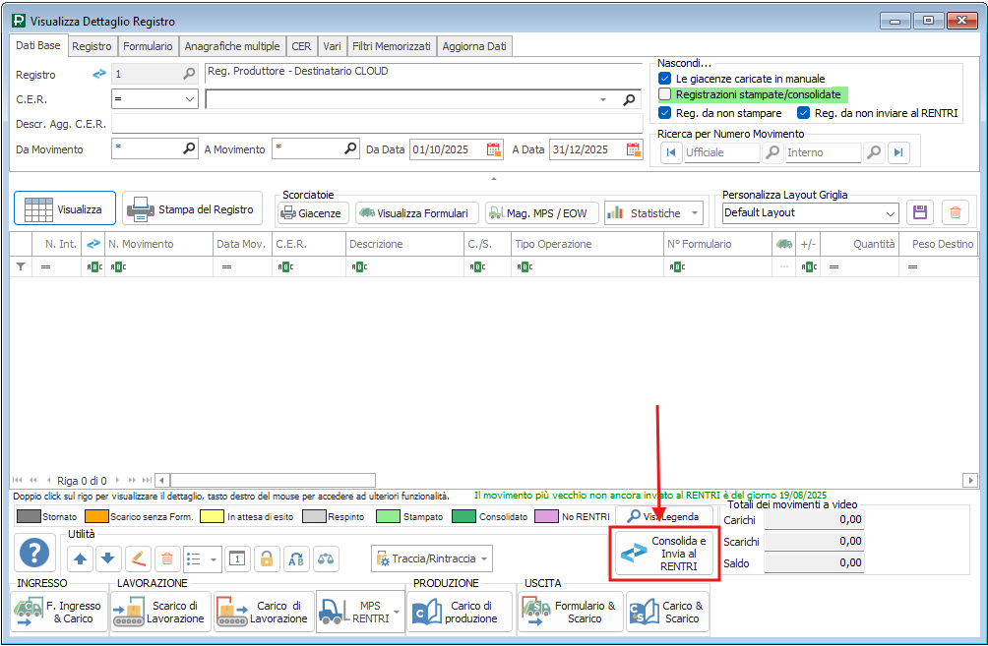Click the pencil edit icon in Utilità
The width and height of the screenshot is (988, 646).
138,558
